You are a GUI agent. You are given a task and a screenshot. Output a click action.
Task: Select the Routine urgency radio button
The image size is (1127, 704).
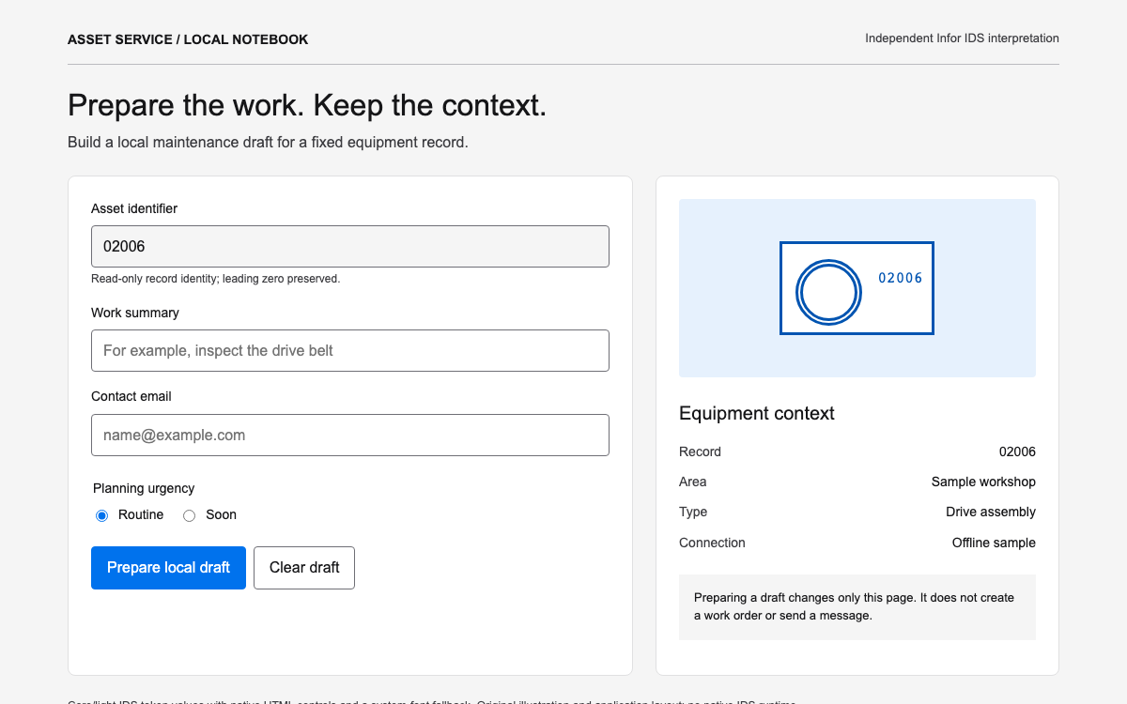click(102, 515)
